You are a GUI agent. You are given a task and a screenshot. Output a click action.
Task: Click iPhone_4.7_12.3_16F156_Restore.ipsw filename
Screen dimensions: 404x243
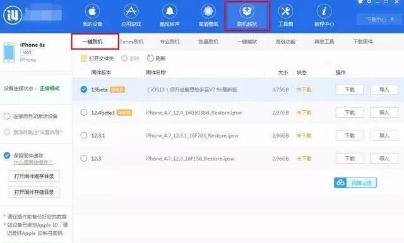click(x=190, y=159)
